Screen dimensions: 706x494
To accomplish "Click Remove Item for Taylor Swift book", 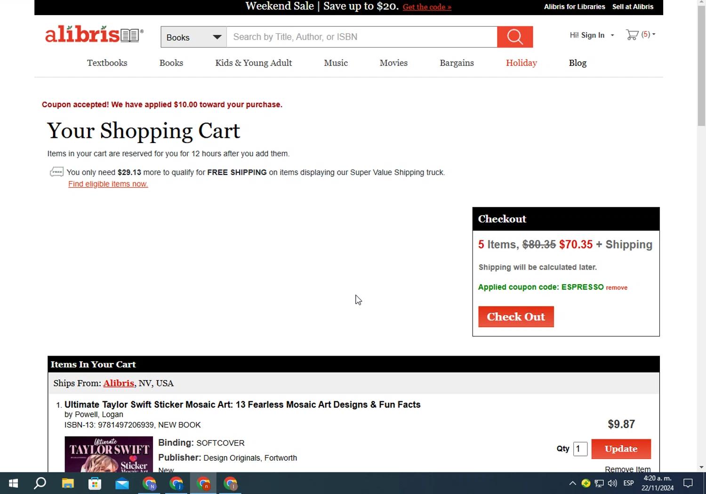I will coord(627,469).
